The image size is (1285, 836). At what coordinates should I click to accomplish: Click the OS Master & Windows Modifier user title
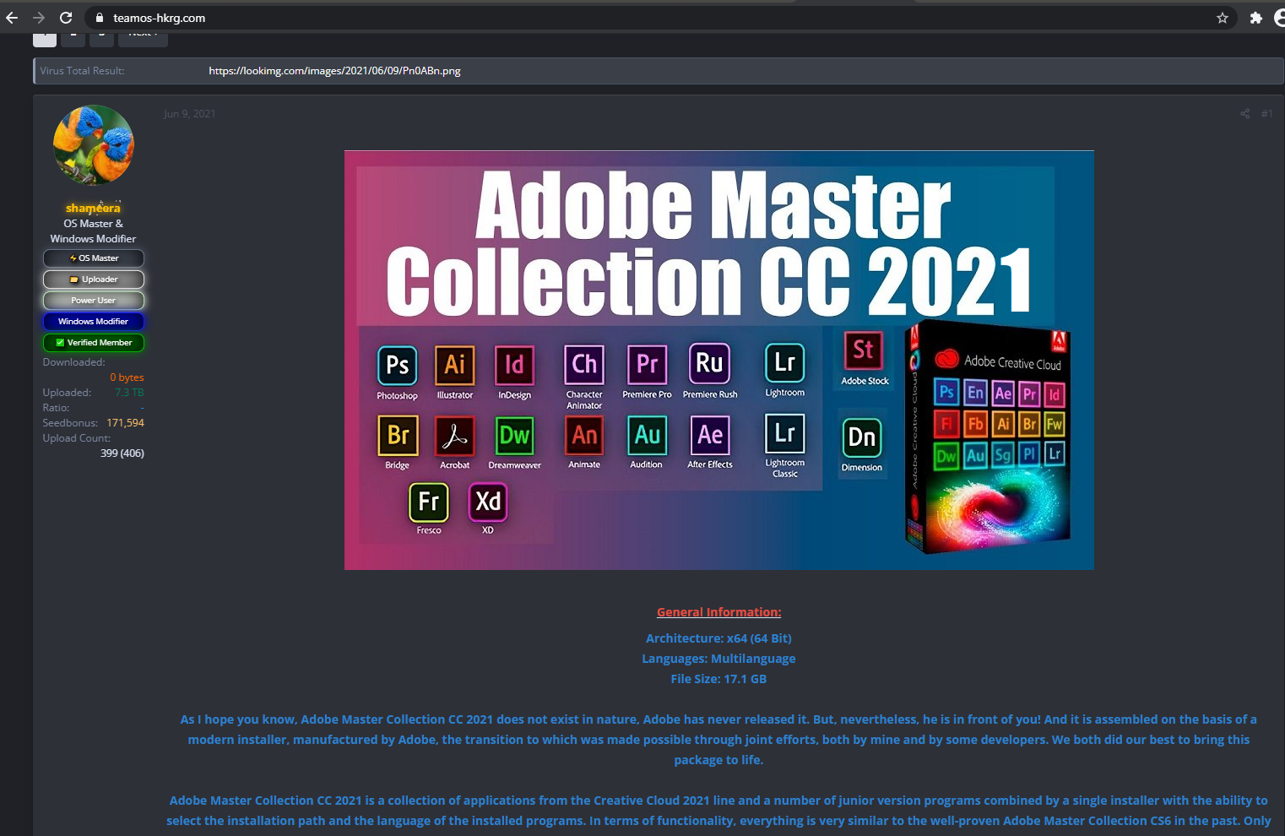tap(93, 231)
